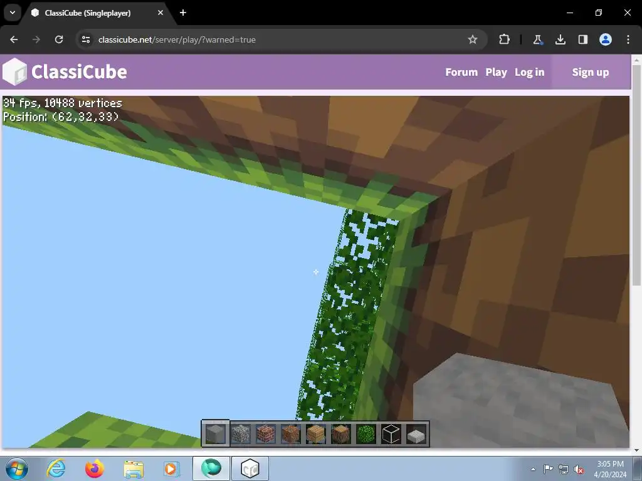Image resolution: width=642 pixels, height=481 pixels.
Task: Click the Sign up button
Action: (x=591, y=73)
